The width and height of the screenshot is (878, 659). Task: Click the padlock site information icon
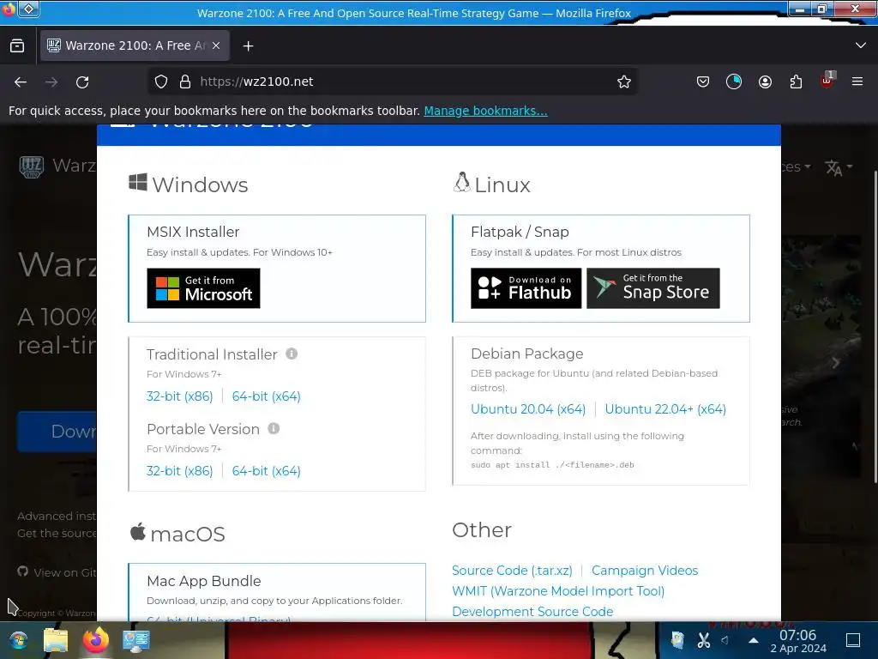click(185, 82)
